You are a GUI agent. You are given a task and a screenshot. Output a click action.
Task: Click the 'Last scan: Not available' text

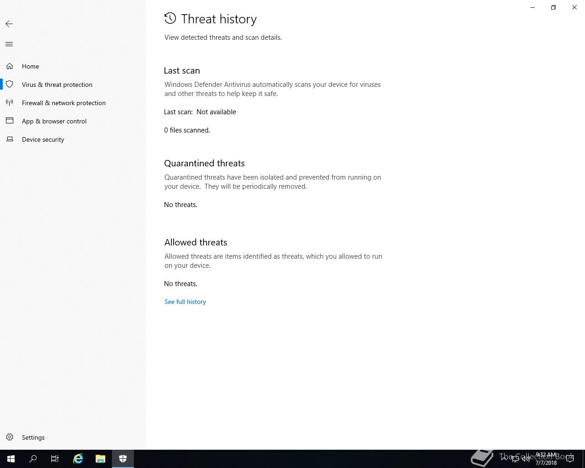[x=200, y=112]
